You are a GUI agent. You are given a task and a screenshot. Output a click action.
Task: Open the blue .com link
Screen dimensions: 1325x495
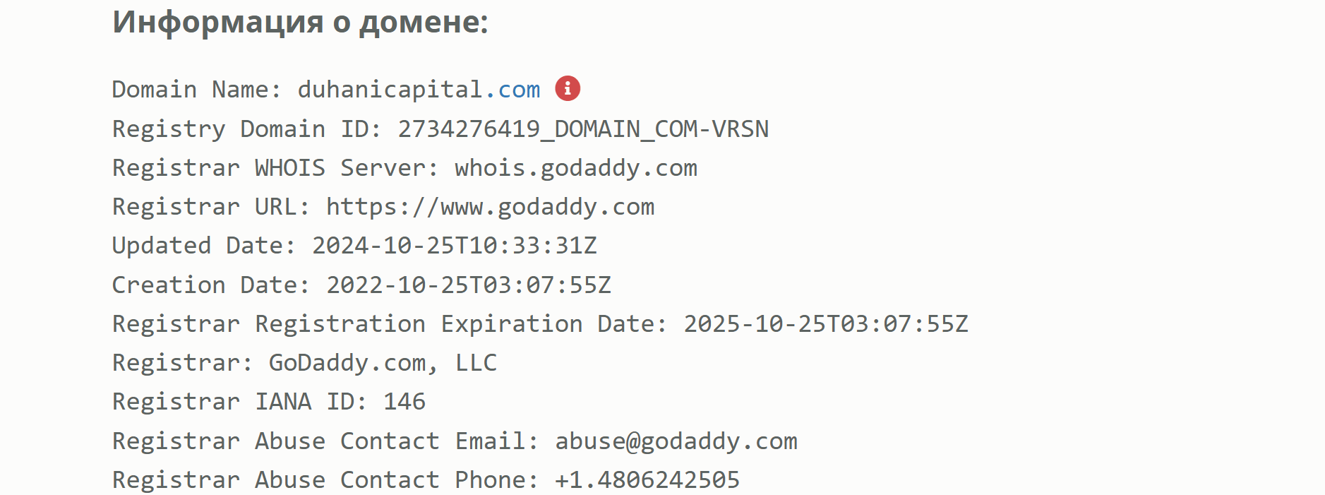[x=512, y=90]
